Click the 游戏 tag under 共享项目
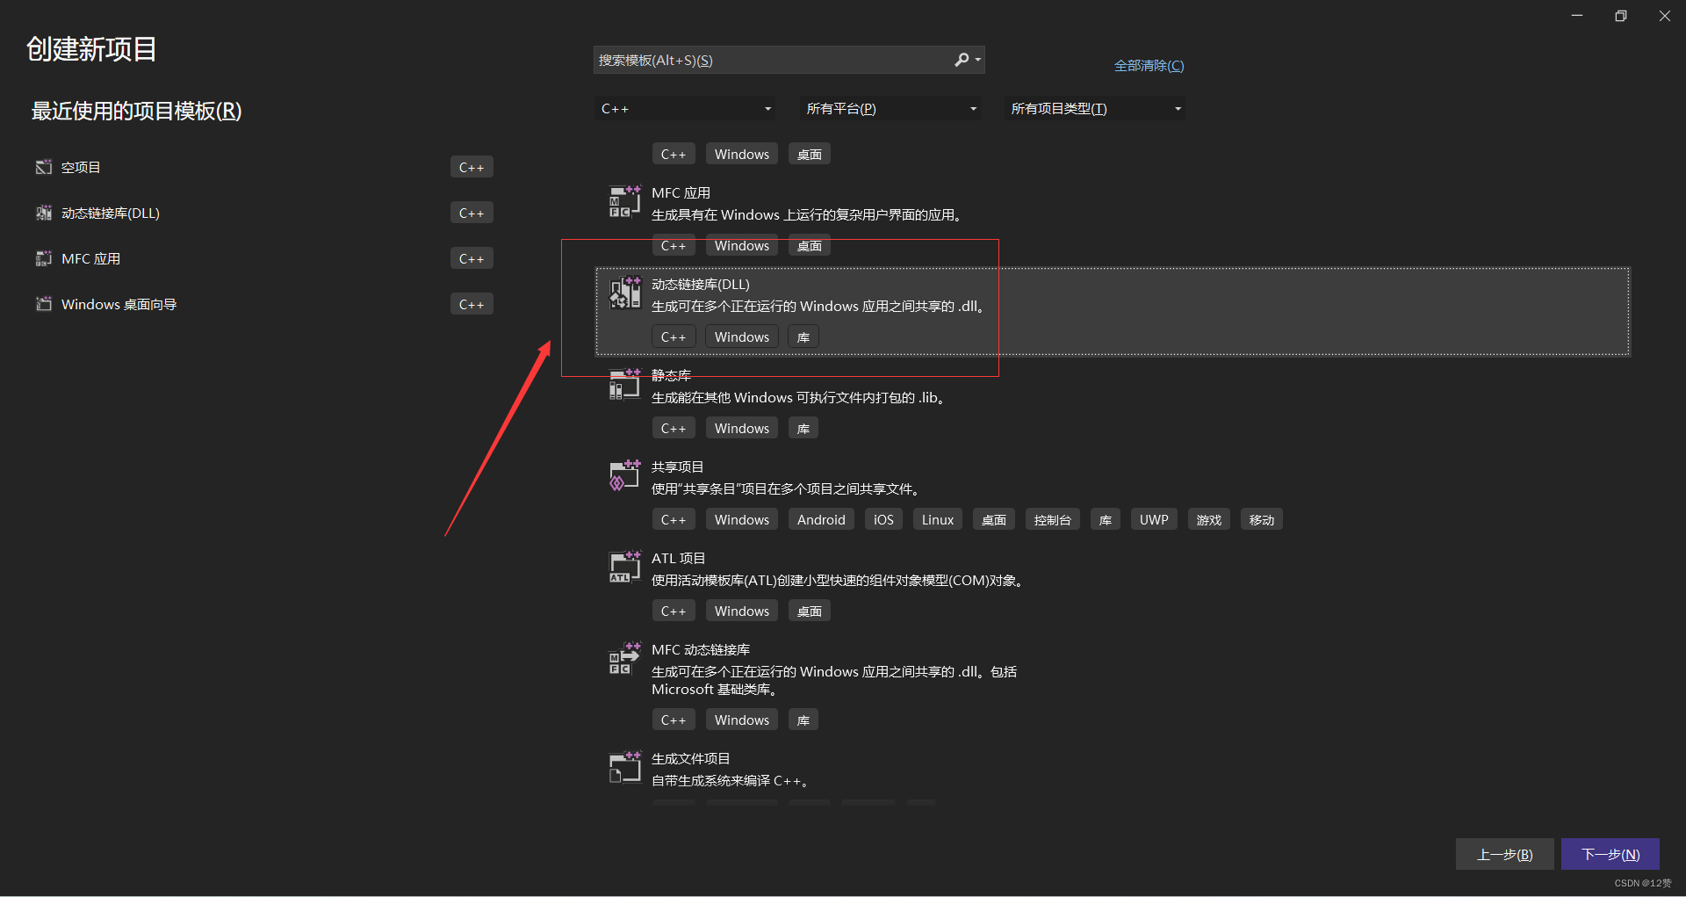This screenshot has width=1686, height=897. tap(1209, 520)
